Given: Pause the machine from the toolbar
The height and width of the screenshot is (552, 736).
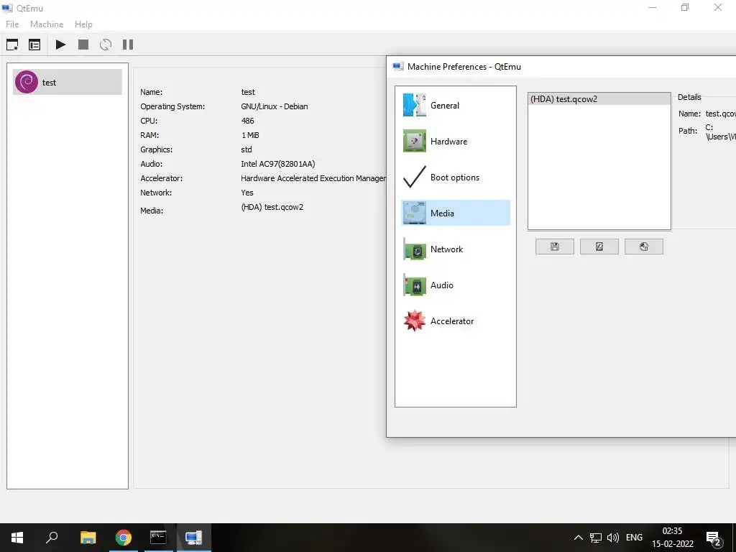Looking at the screenshot, I should click(128, 45).
